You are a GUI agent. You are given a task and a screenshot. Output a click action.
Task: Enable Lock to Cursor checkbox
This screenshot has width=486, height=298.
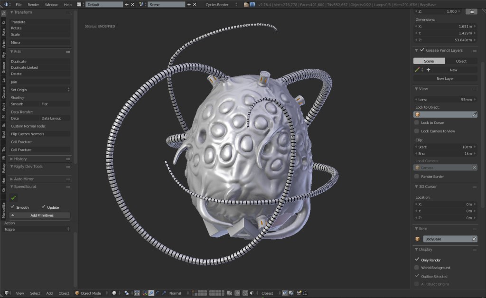tap(417, 122)
